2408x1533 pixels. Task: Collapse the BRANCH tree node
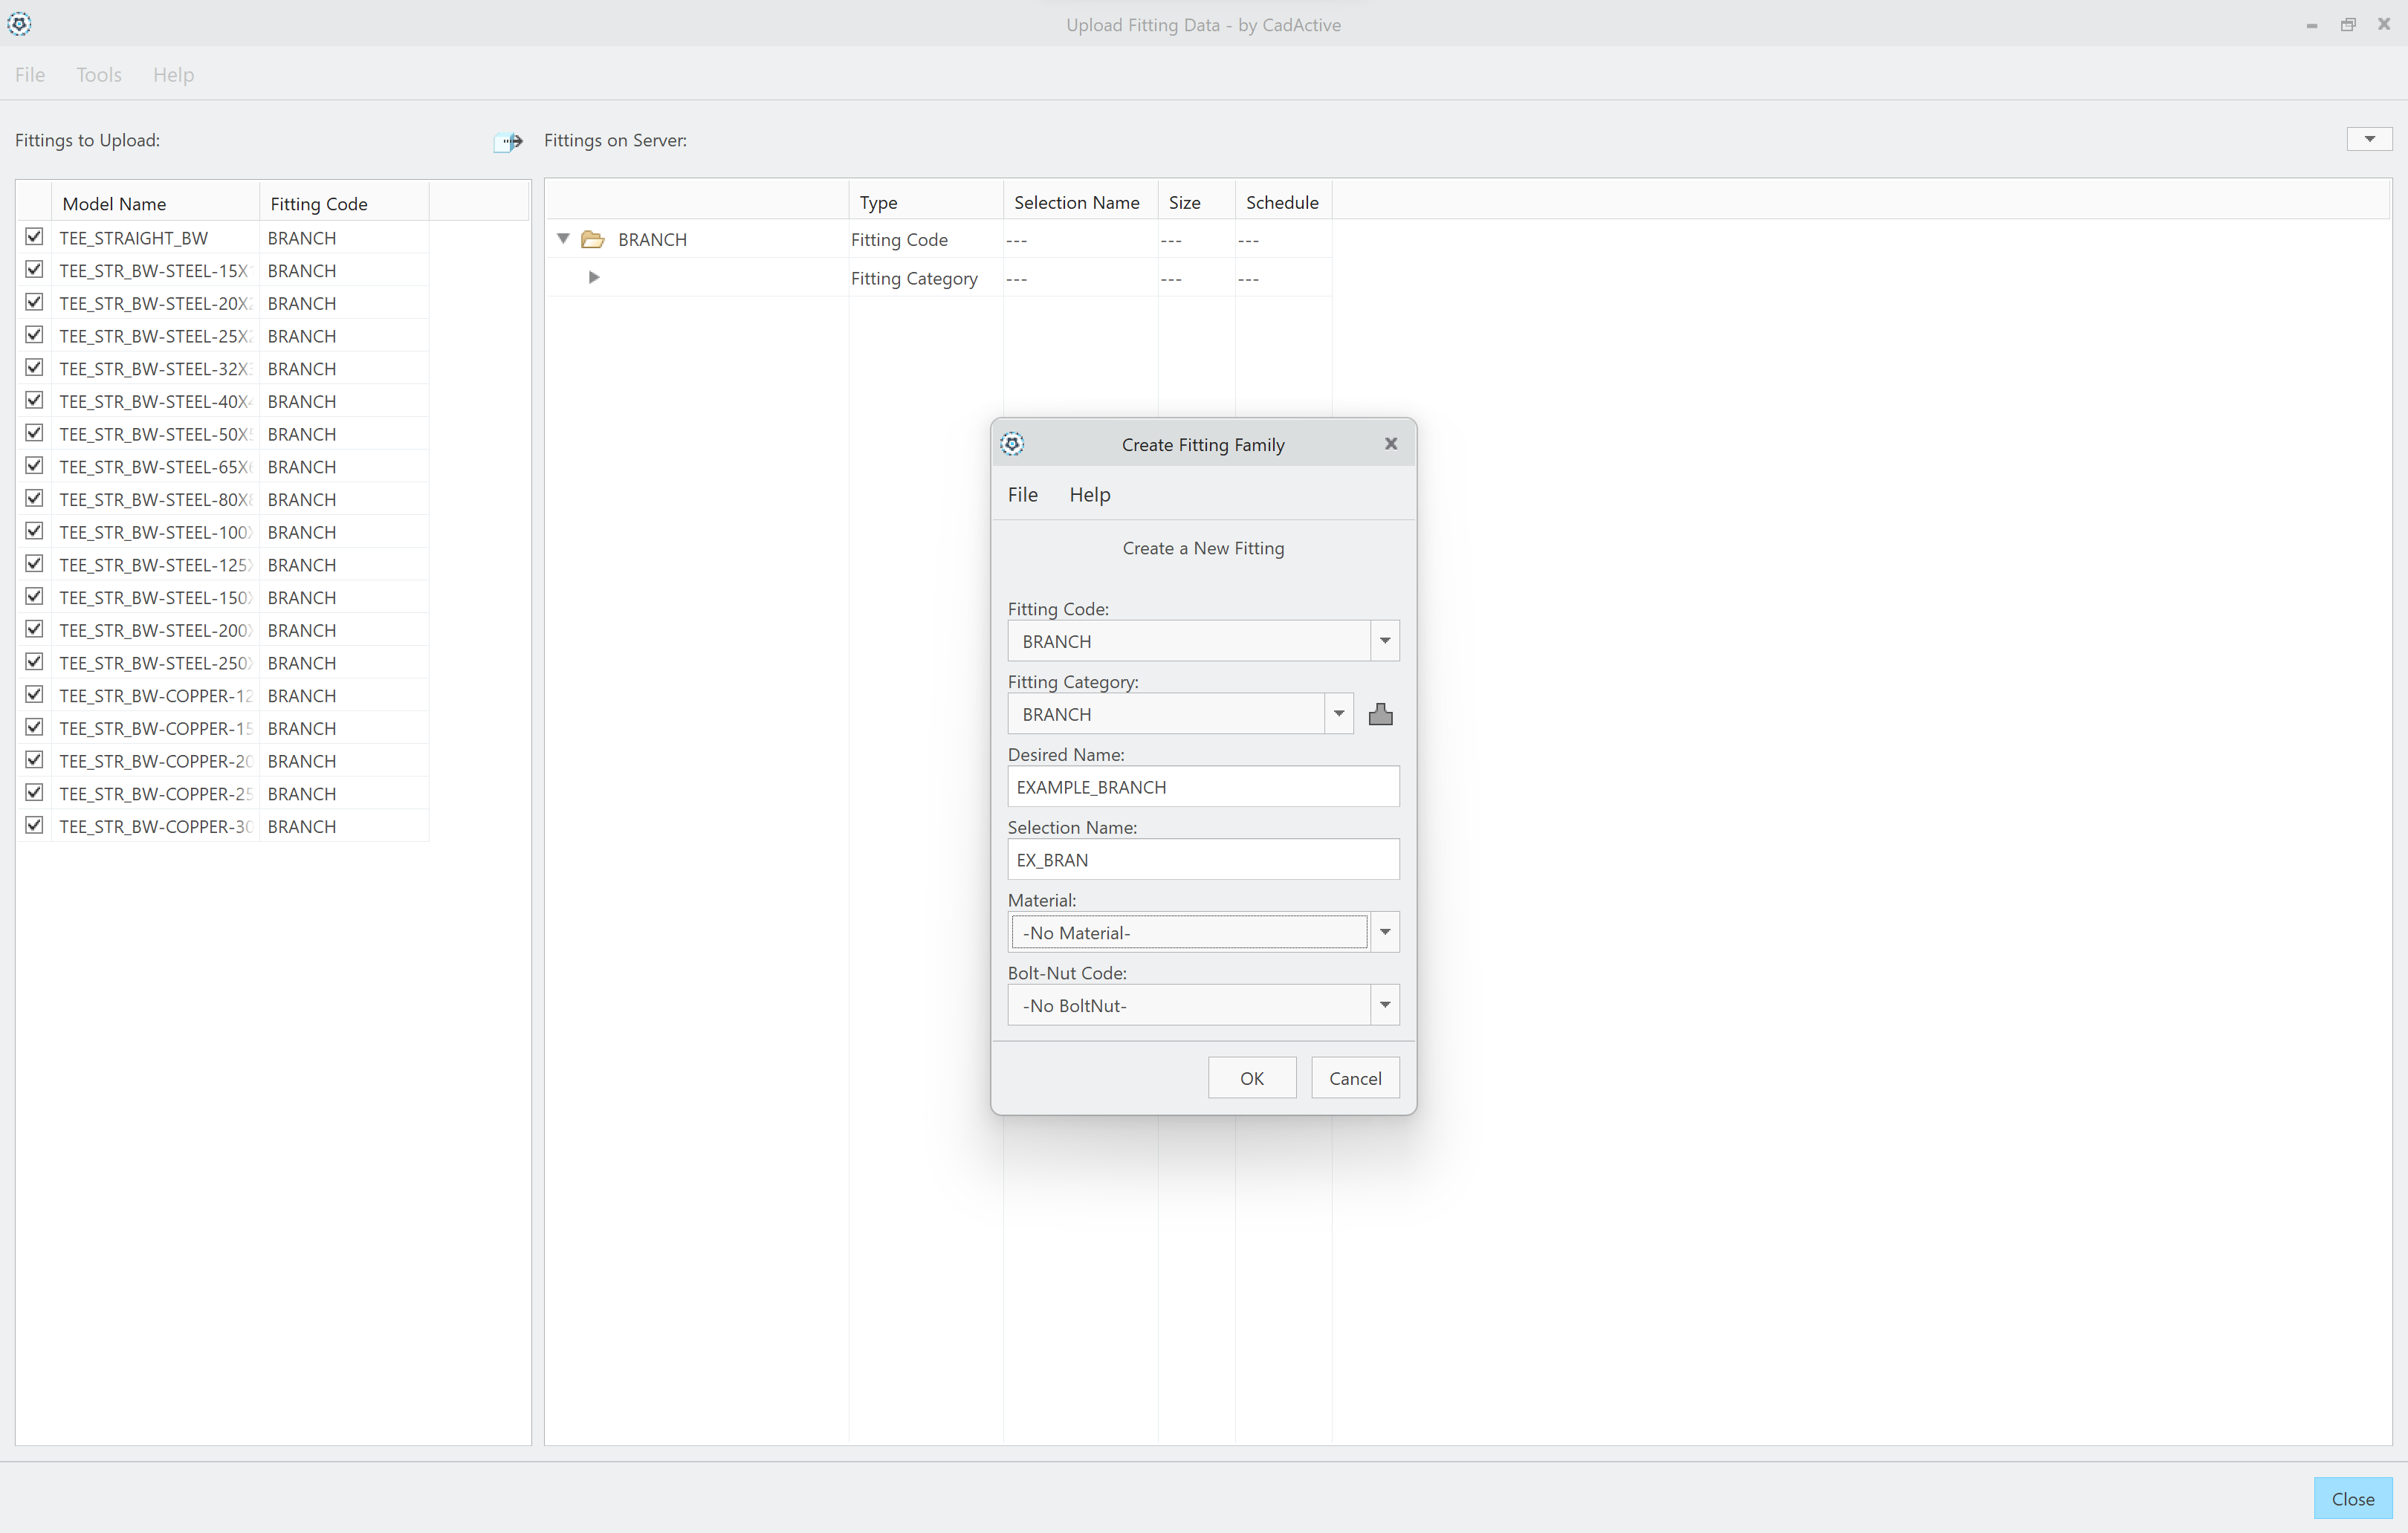click(563, 239)
